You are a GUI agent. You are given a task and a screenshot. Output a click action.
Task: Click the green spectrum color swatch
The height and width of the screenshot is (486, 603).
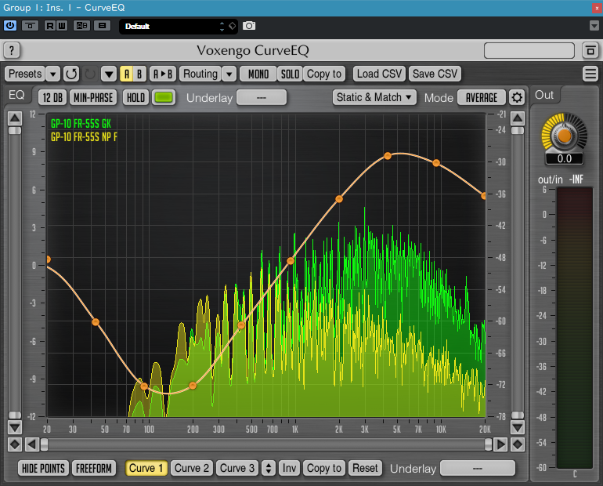(x=164, y=98)
